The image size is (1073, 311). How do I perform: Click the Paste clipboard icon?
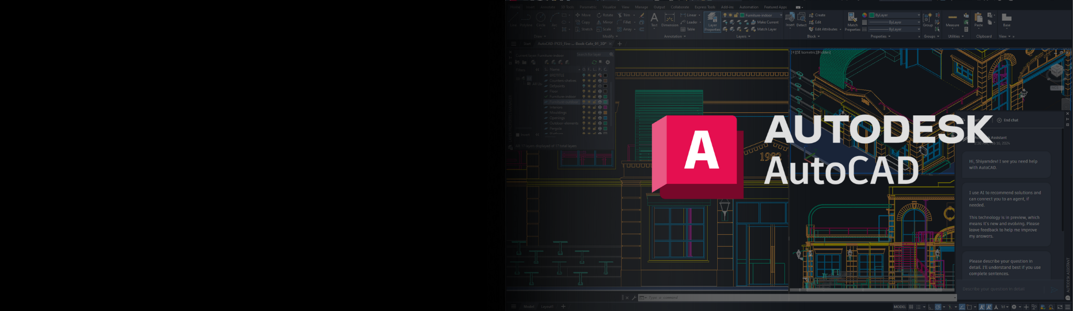[x=979, y=19]
